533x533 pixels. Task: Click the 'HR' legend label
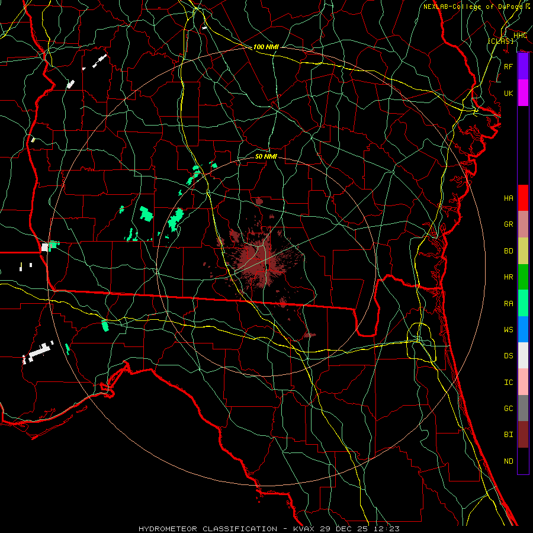coord(509,277)
